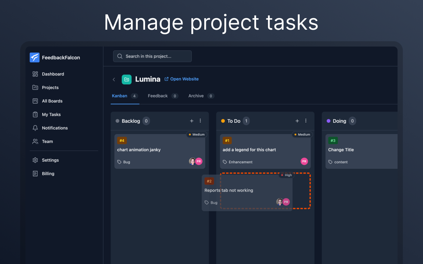
Task: Open the To Do column options menu
Action: point(306,121)
